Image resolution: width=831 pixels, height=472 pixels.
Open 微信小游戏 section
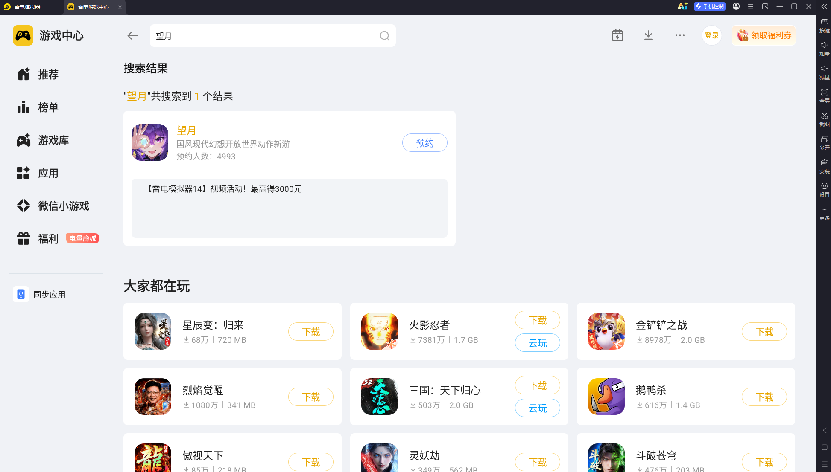pyautogui.click(x=53, y=206)
